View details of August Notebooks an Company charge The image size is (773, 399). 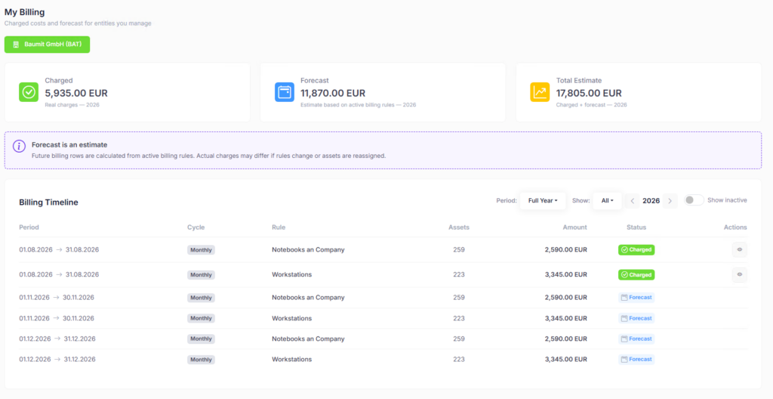click(x=740, y=249)
